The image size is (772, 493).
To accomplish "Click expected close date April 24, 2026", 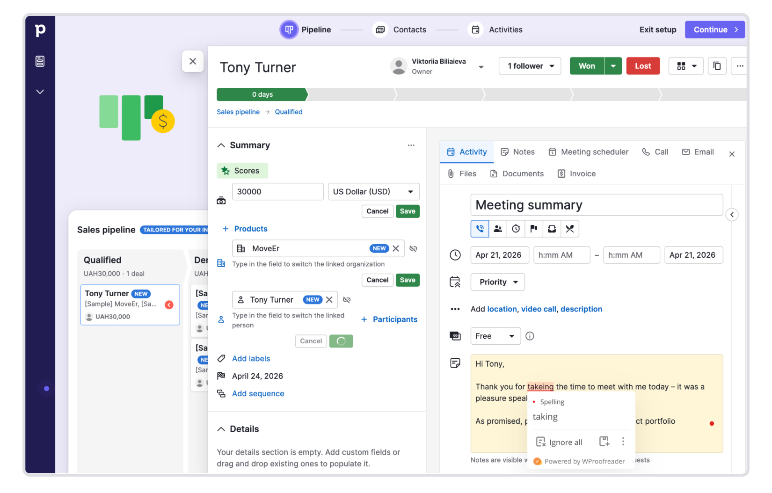I will [257, 376].
